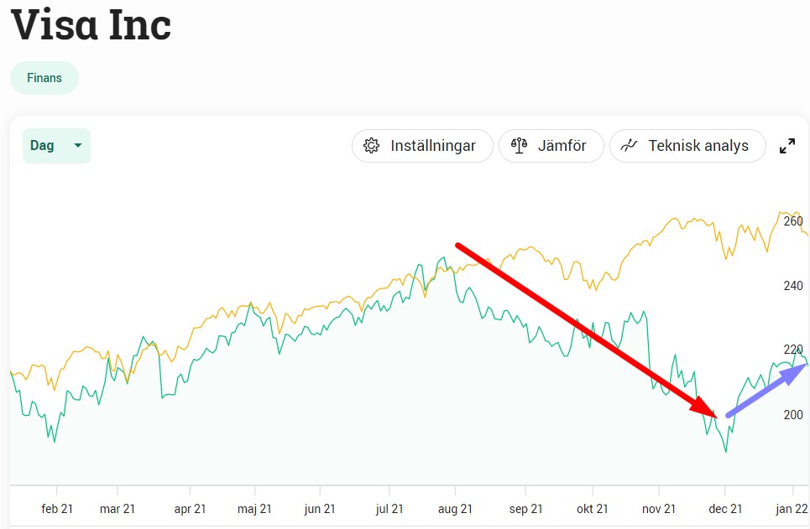Select the jan 22 axis label

click(792, 508)
